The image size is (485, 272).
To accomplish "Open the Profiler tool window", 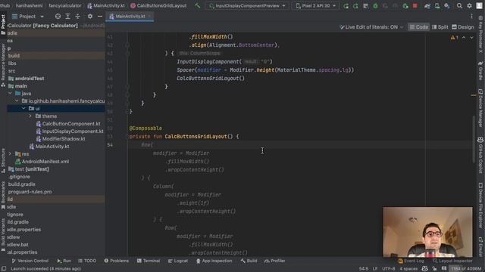I will pyautogui.click(x=274, y=261).
